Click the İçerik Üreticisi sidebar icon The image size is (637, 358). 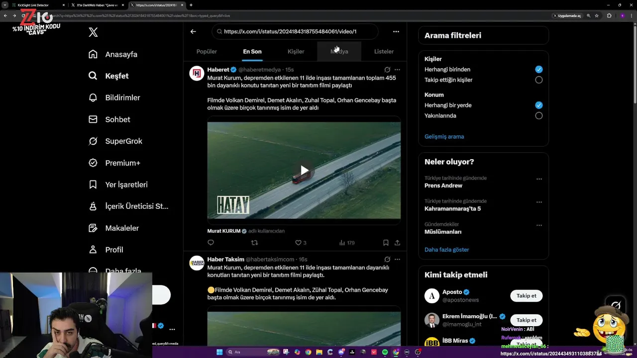pos(93,206)
